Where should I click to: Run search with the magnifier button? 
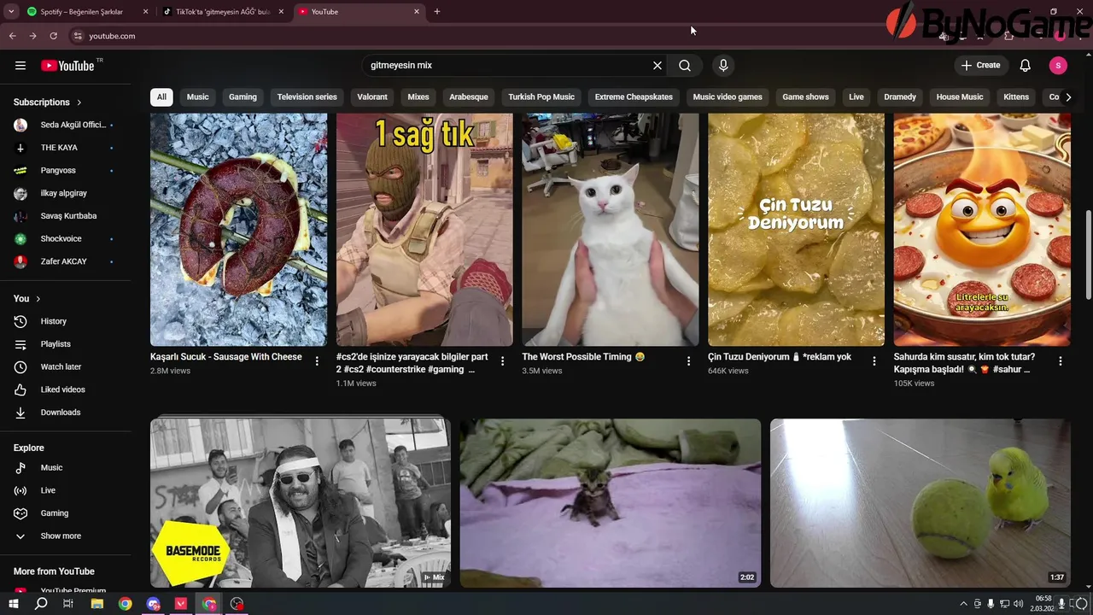685,66
